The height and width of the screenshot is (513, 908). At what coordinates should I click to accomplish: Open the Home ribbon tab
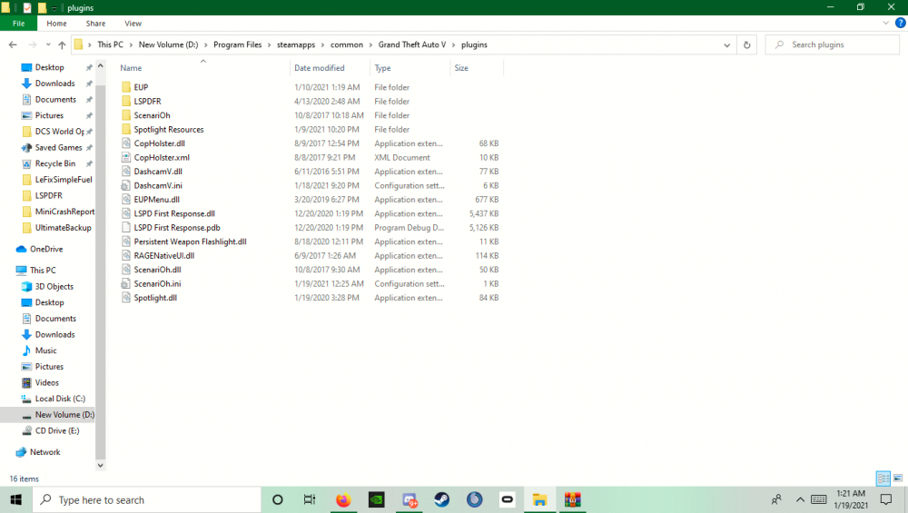(x=56, y=24)
